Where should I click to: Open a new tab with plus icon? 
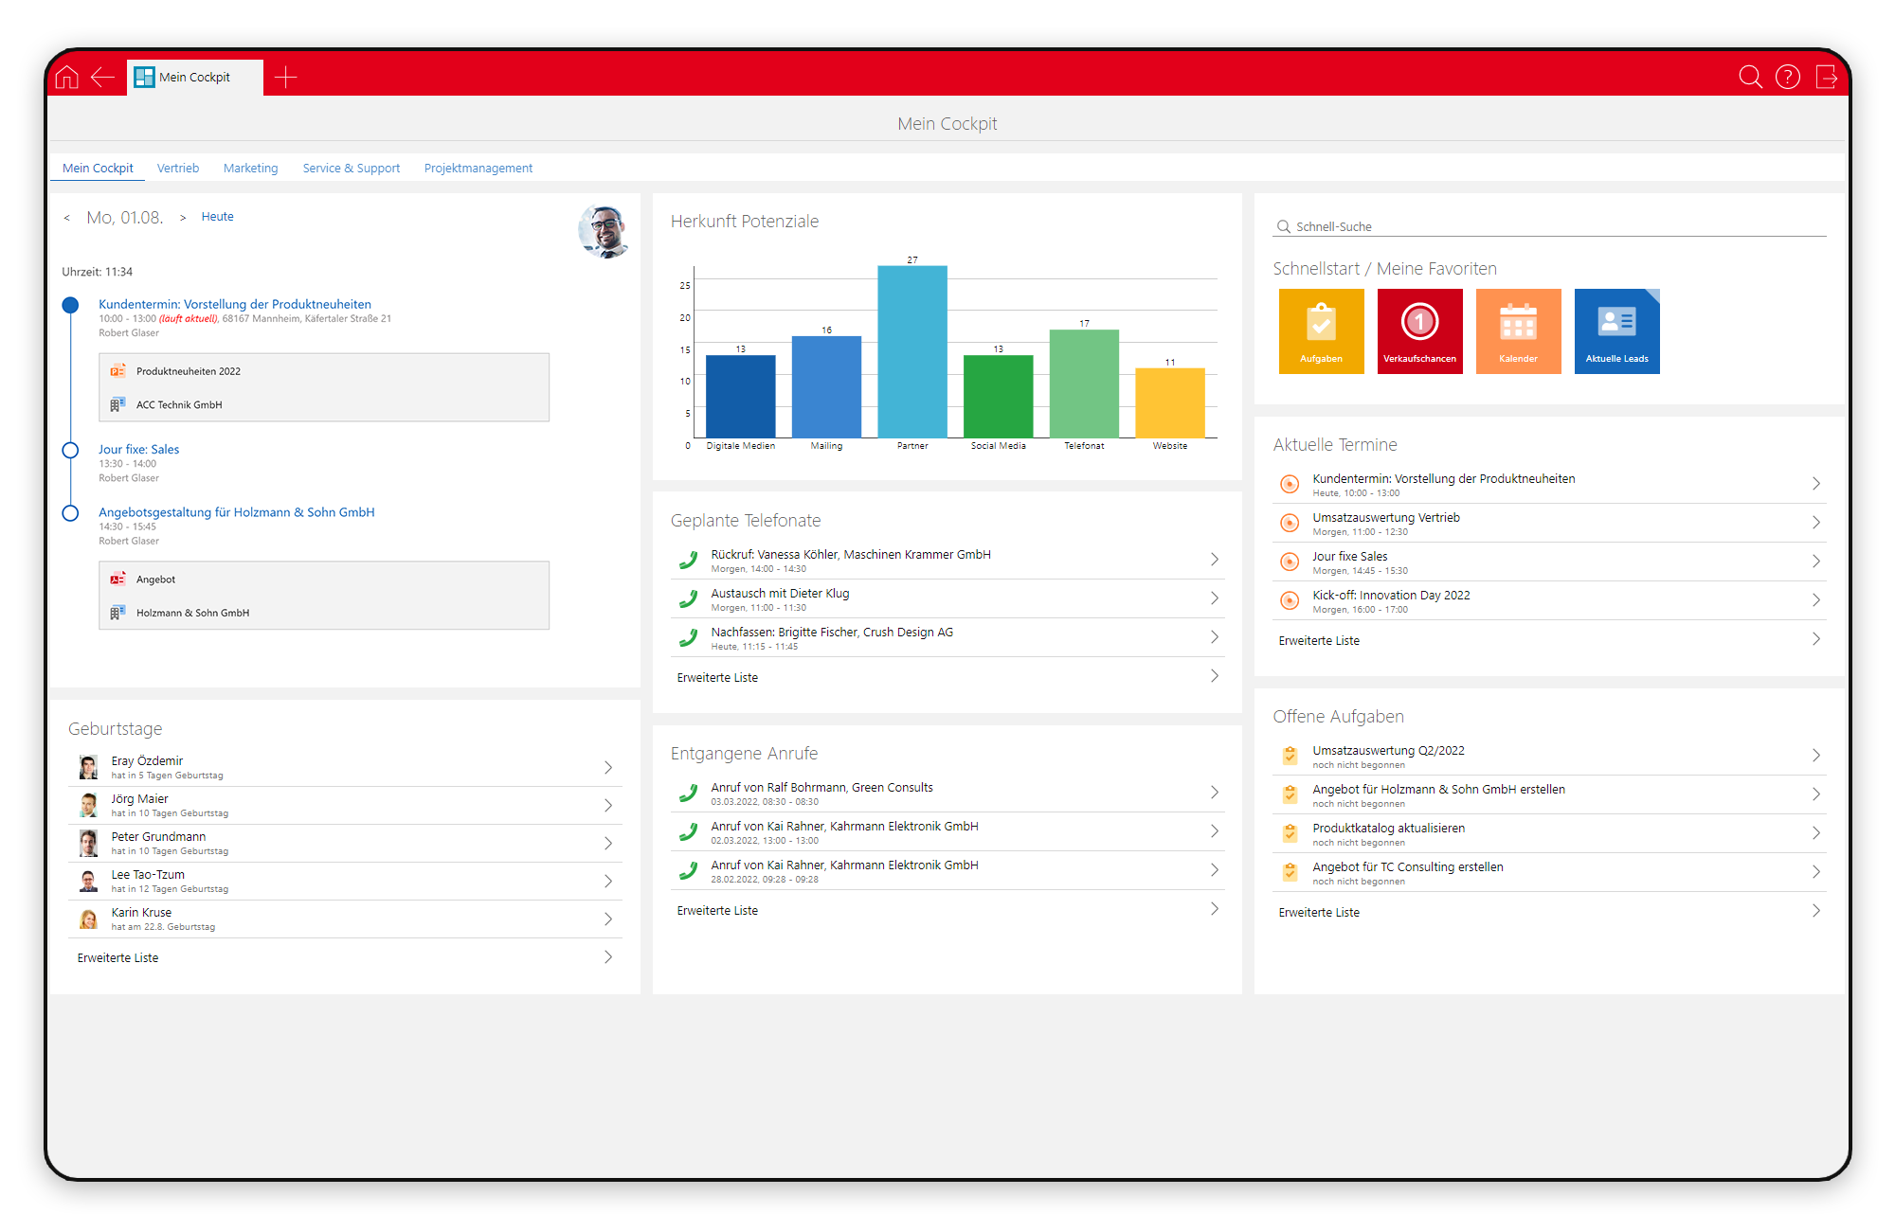coord(285,77)
